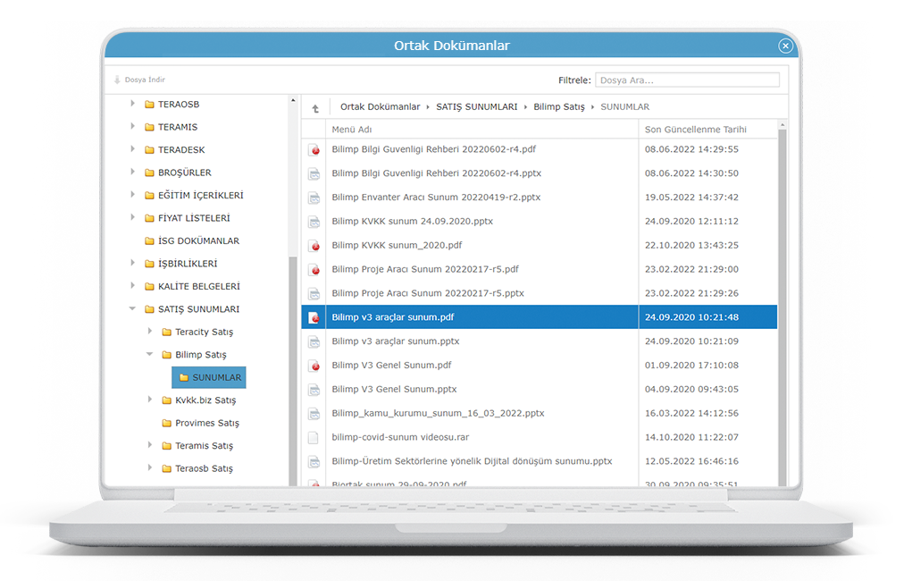Collapse the SATIŞ SUNUMLARI folder node
The width and height of the screenshot is (904, 581).
click(132, 308)
